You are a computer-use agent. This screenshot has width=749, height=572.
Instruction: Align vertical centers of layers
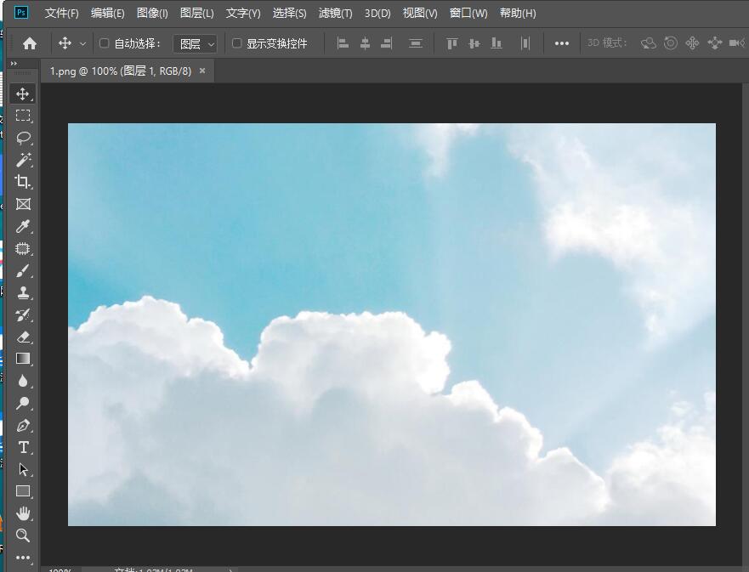point(474,43)
